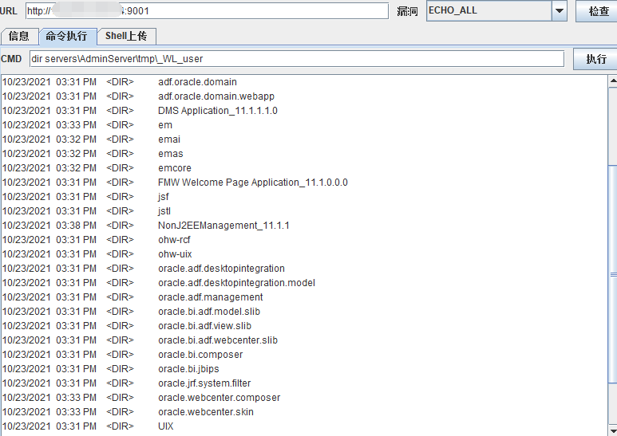Click the output scrollbar down arrow
The image size is (617, 436).
613,429
